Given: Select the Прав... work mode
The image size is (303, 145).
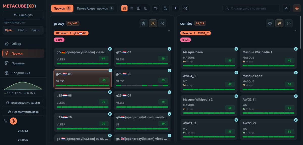Looking at the screenshot, I should (x=10, y=30).
